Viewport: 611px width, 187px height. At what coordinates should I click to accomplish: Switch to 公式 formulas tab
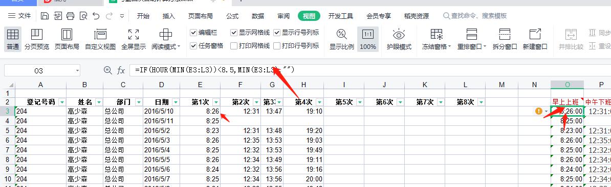232,16
